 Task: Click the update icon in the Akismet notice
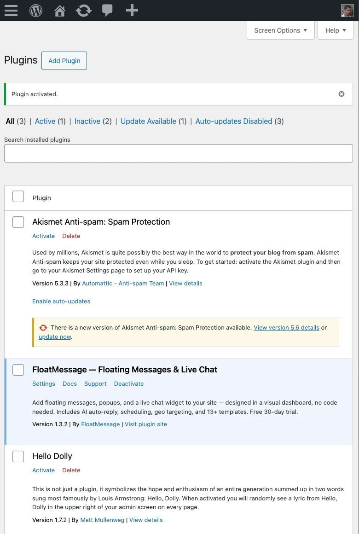point(43,327)
